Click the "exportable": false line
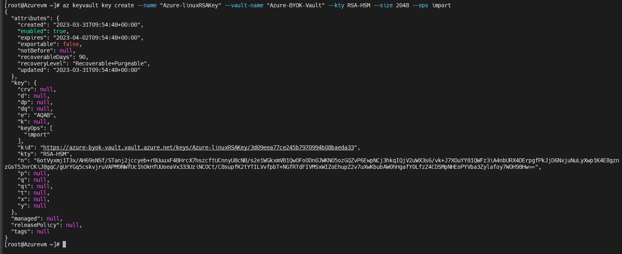The image size is (622, 254). point(50,44)
